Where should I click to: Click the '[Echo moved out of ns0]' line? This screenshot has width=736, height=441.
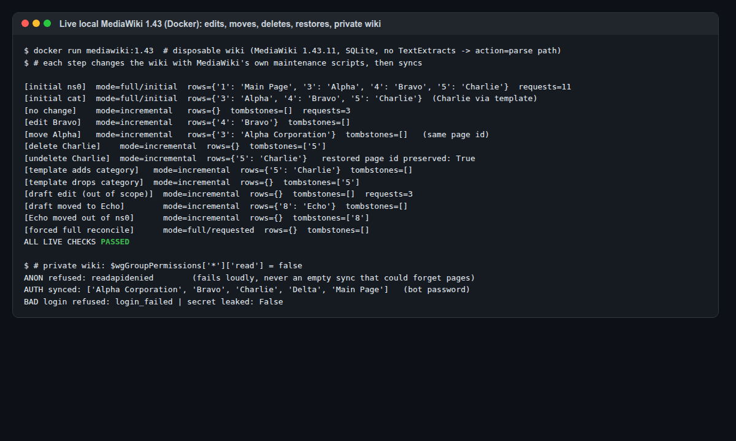pyautogui.click(x=196, y=218)
